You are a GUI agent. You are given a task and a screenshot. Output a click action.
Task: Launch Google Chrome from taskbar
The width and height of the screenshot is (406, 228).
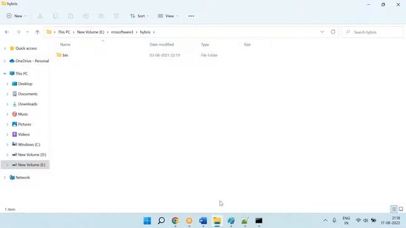(175, 221)
